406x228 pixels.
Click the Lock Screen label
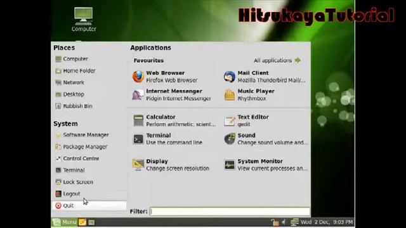pyautogui.click(x=78, y=182)
